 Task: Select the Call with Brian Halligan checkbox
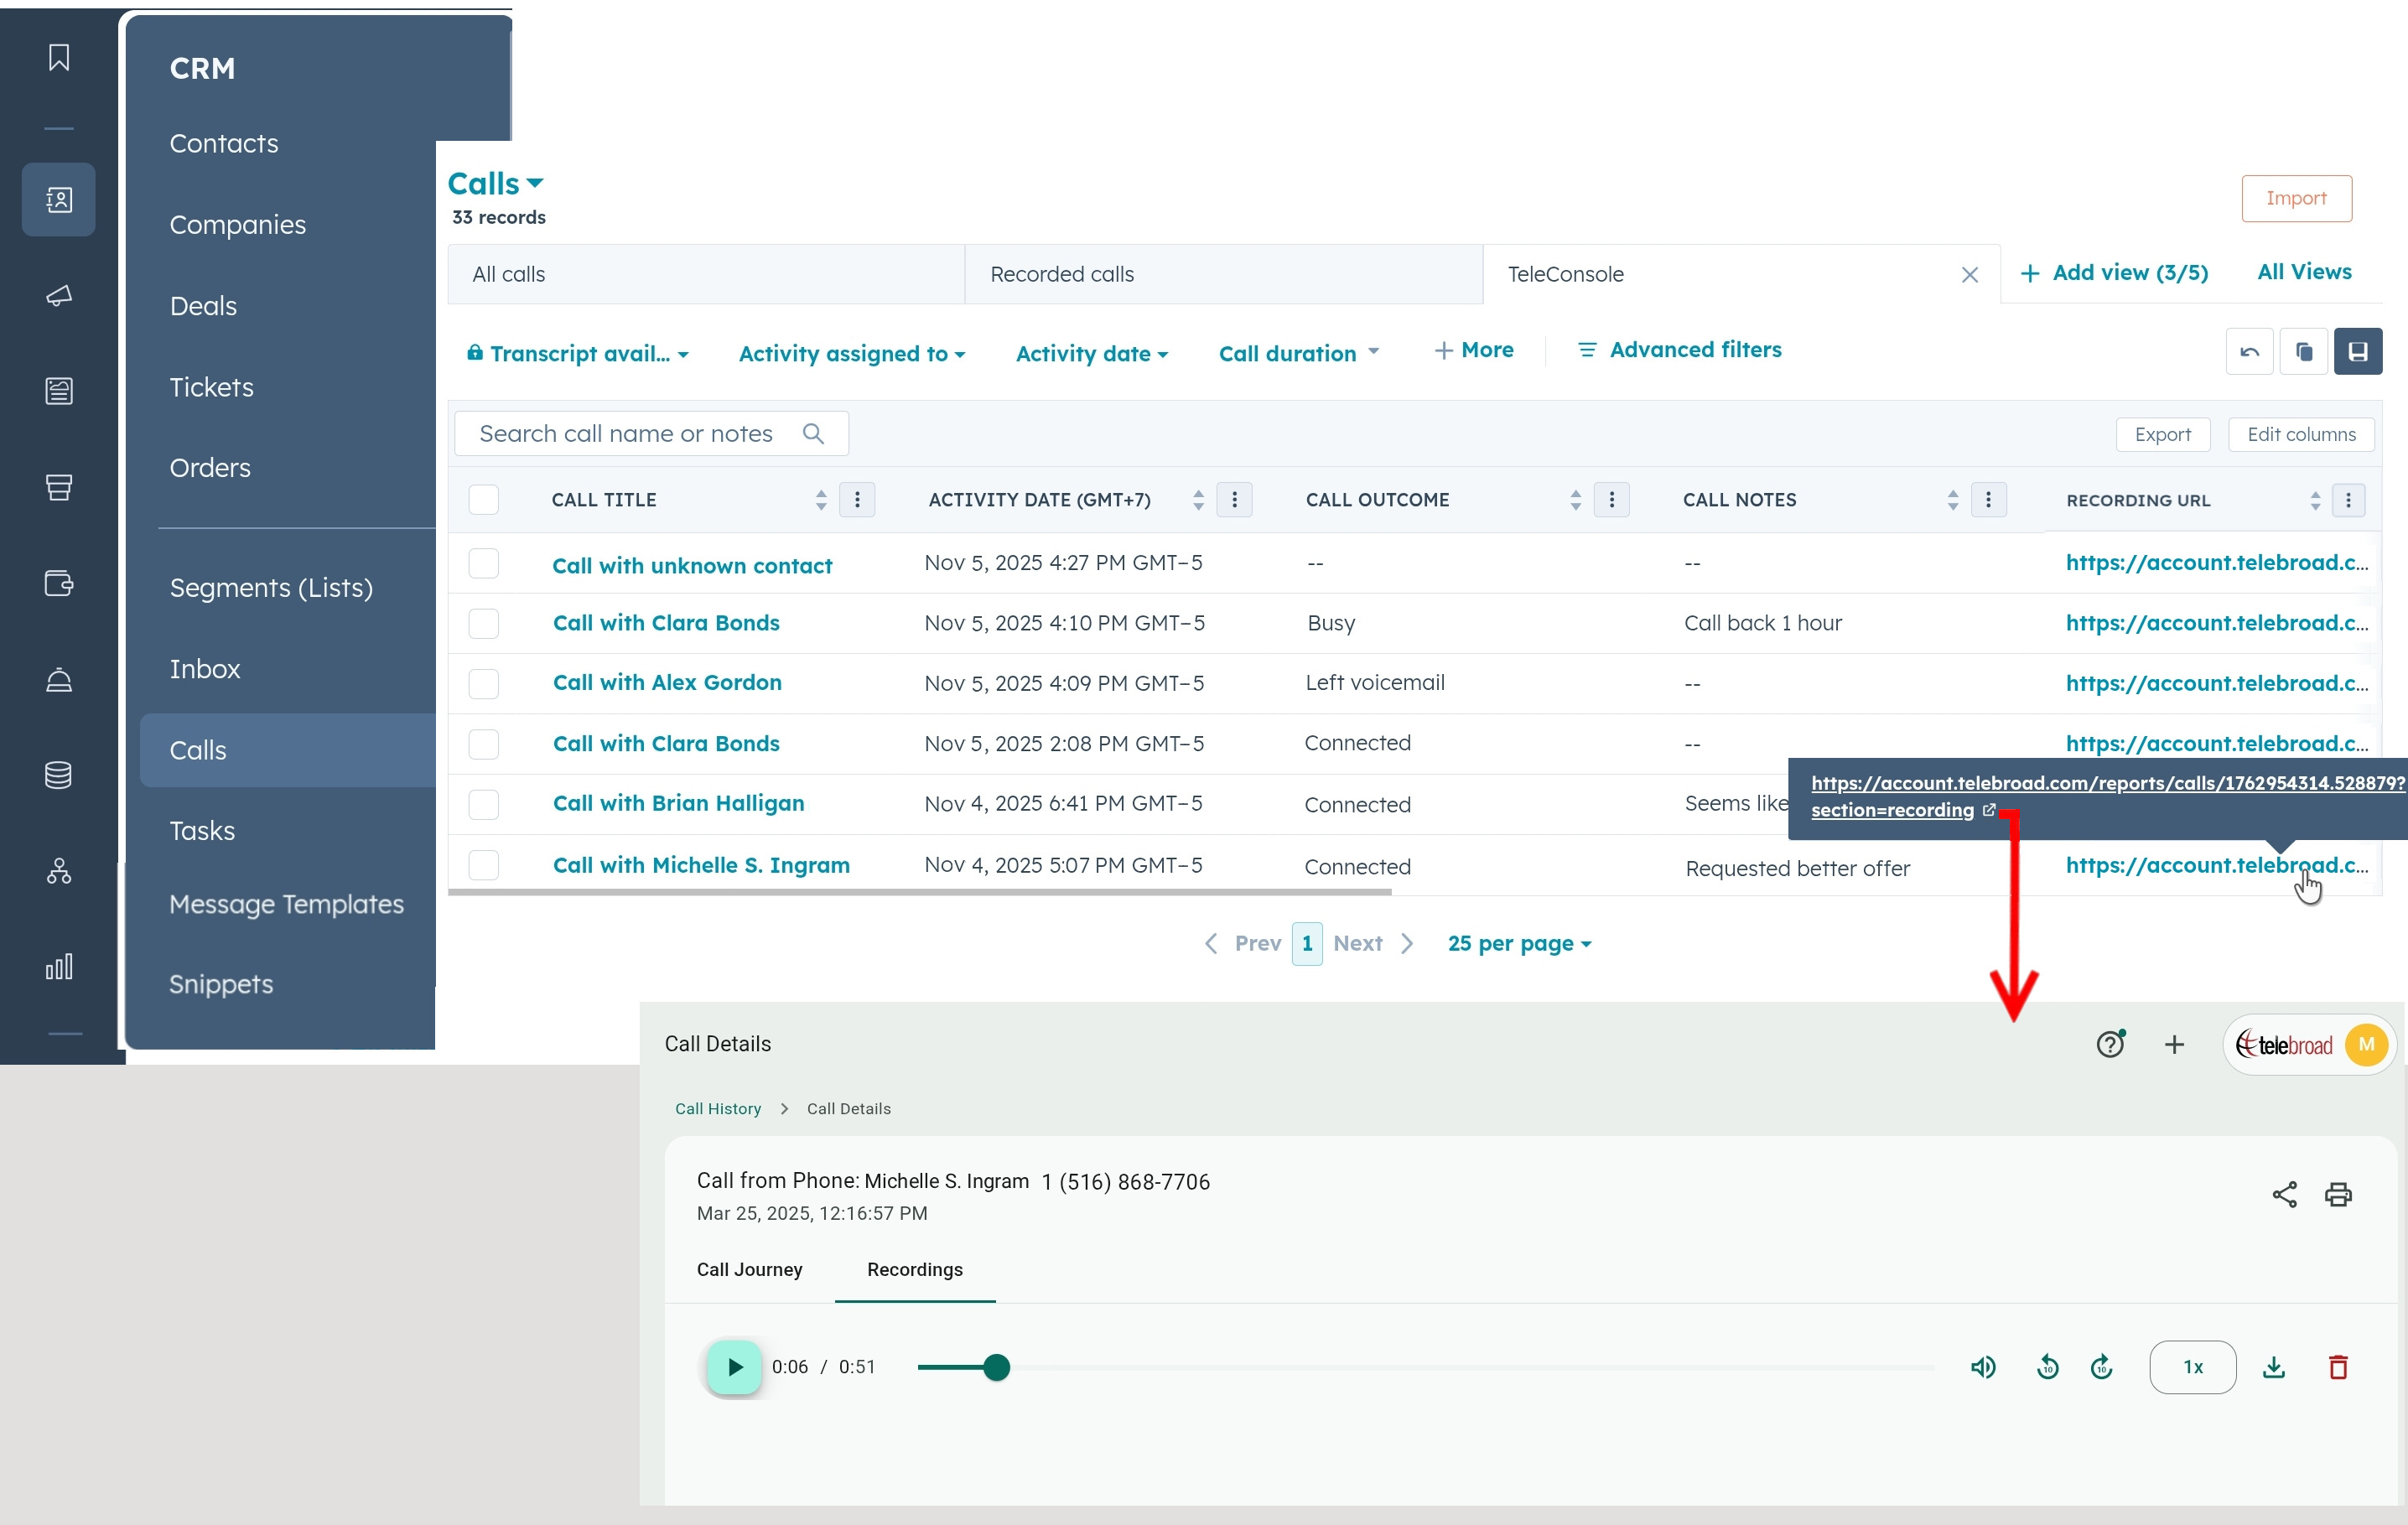tap(484, 804)
